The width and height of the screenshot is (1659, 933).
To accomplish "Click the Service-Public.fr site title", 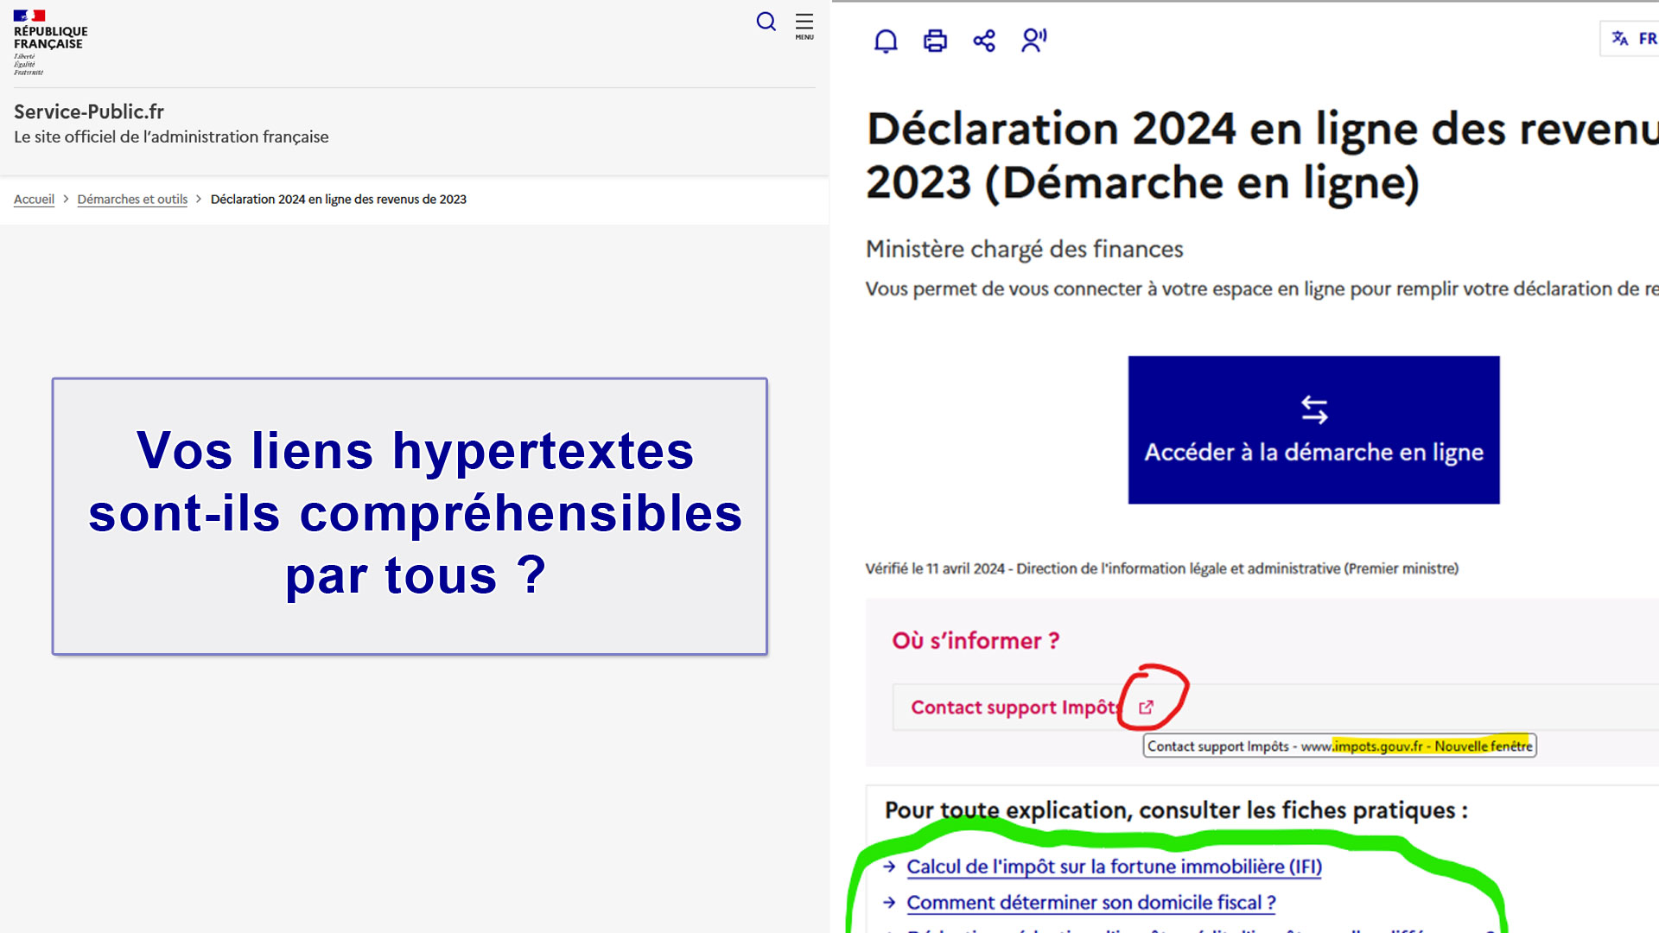I will point(89,111).
